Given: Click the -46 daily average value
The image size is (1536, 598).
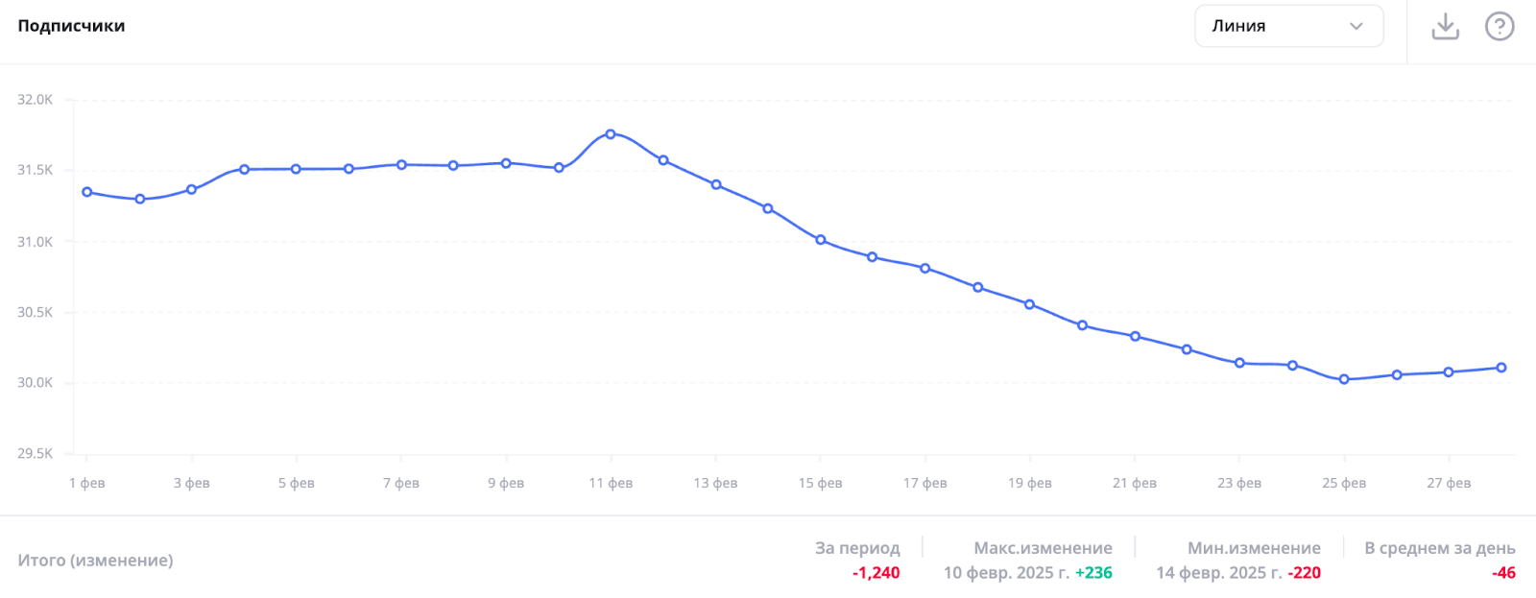Looking at the screenshot, I should [x=1503, y=573].
